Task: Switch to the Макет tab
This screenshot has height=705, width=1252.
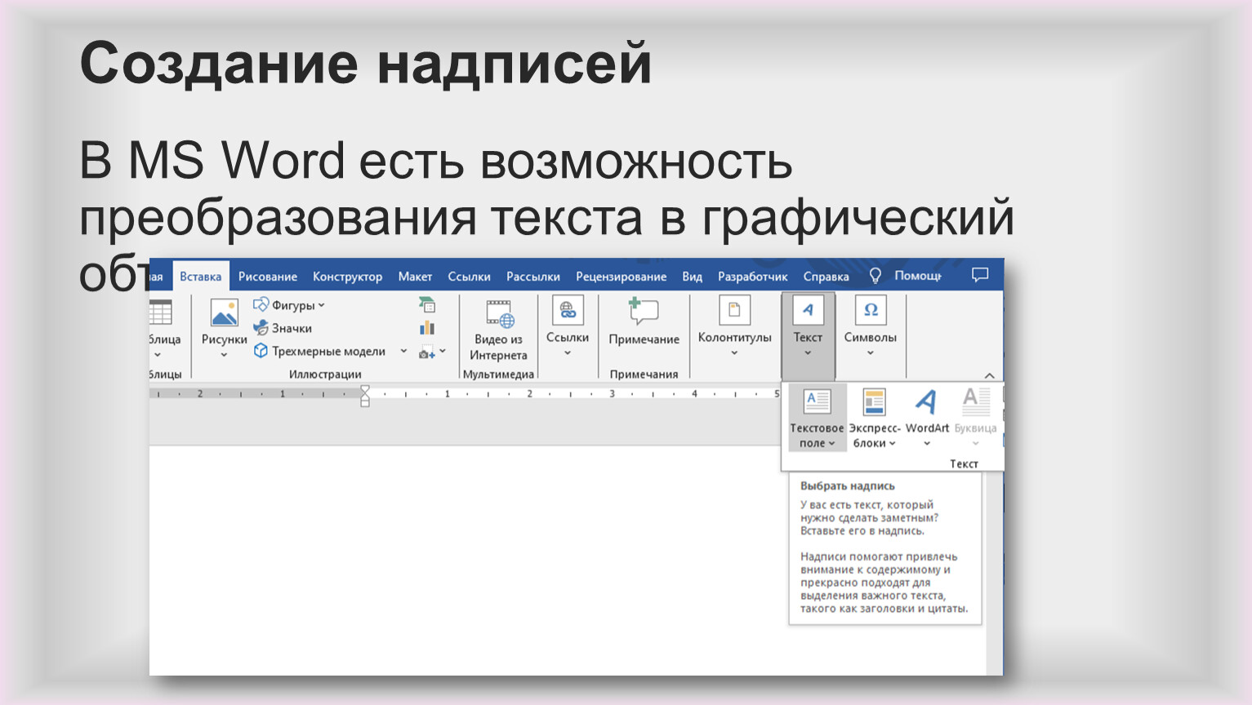Action: 415,277
